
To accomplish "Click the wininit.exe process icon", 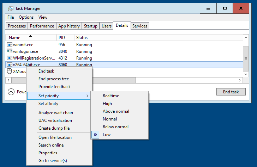I will [x=10, y=45].
